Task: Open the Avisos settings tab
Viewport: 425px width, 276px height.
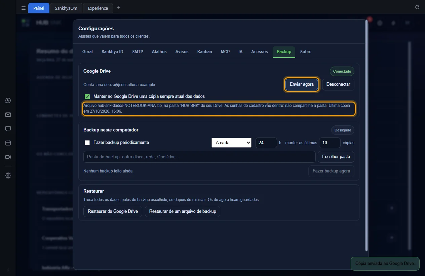Action: click(182, 52)
